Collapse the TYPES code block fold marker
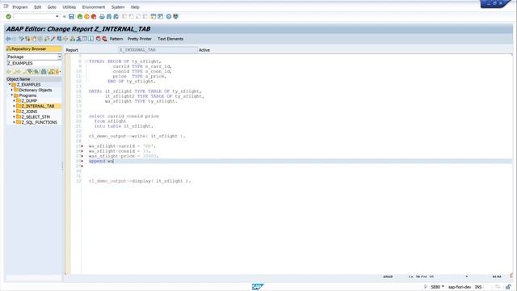This screenshot has width=517, height=291. coord(86,61)
